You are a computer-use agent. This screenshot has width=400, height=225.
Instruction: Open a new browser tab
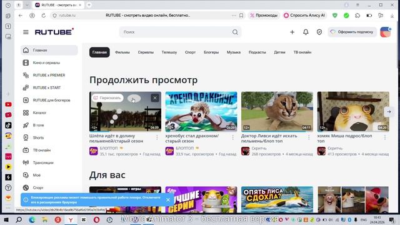pyautogui.click(x=89, y=5)
